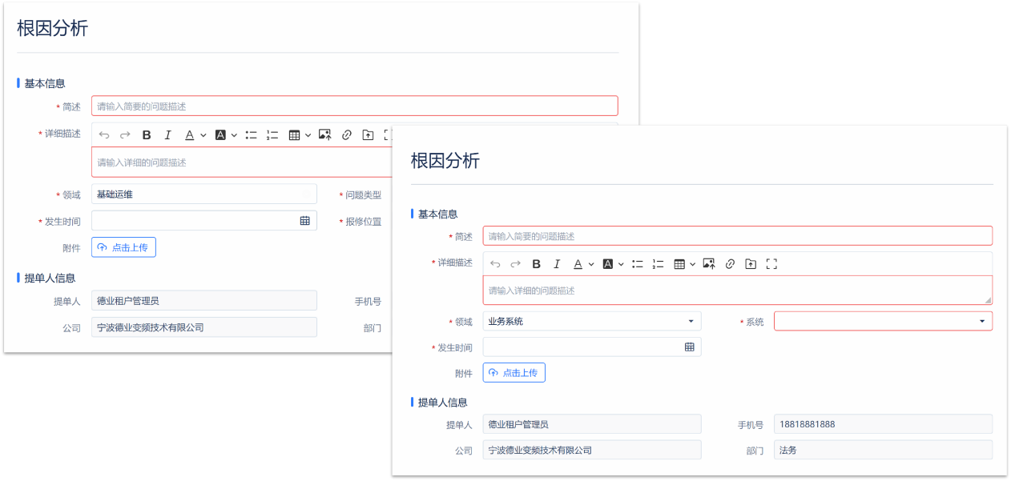
Task: Open the 领域 dropdown showing 基础运维
Action: point(204,194)
